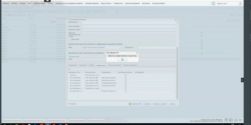
Task: Click Сохранить и закрыть button
Action: (160, 104)
